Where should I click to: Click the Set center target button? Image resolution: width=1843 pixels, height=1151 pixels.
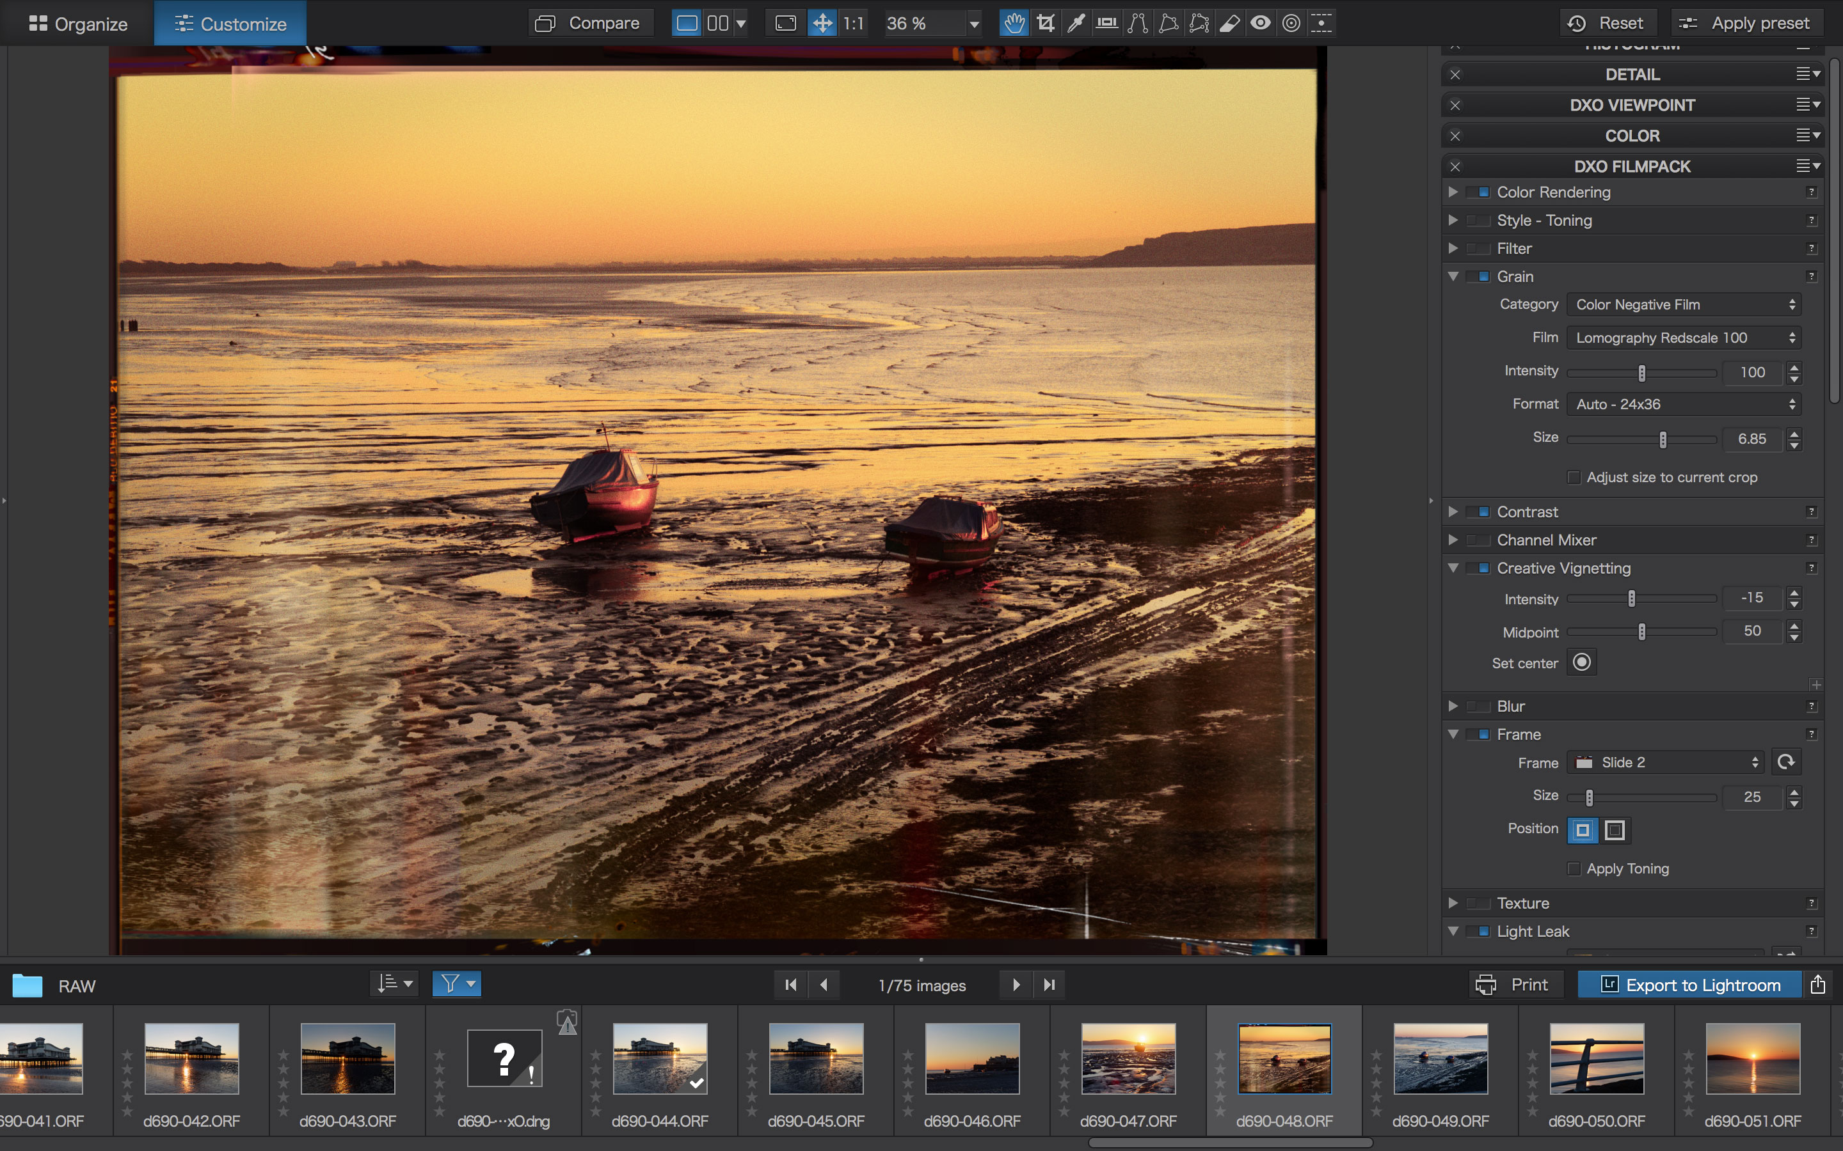[1582, 662]
